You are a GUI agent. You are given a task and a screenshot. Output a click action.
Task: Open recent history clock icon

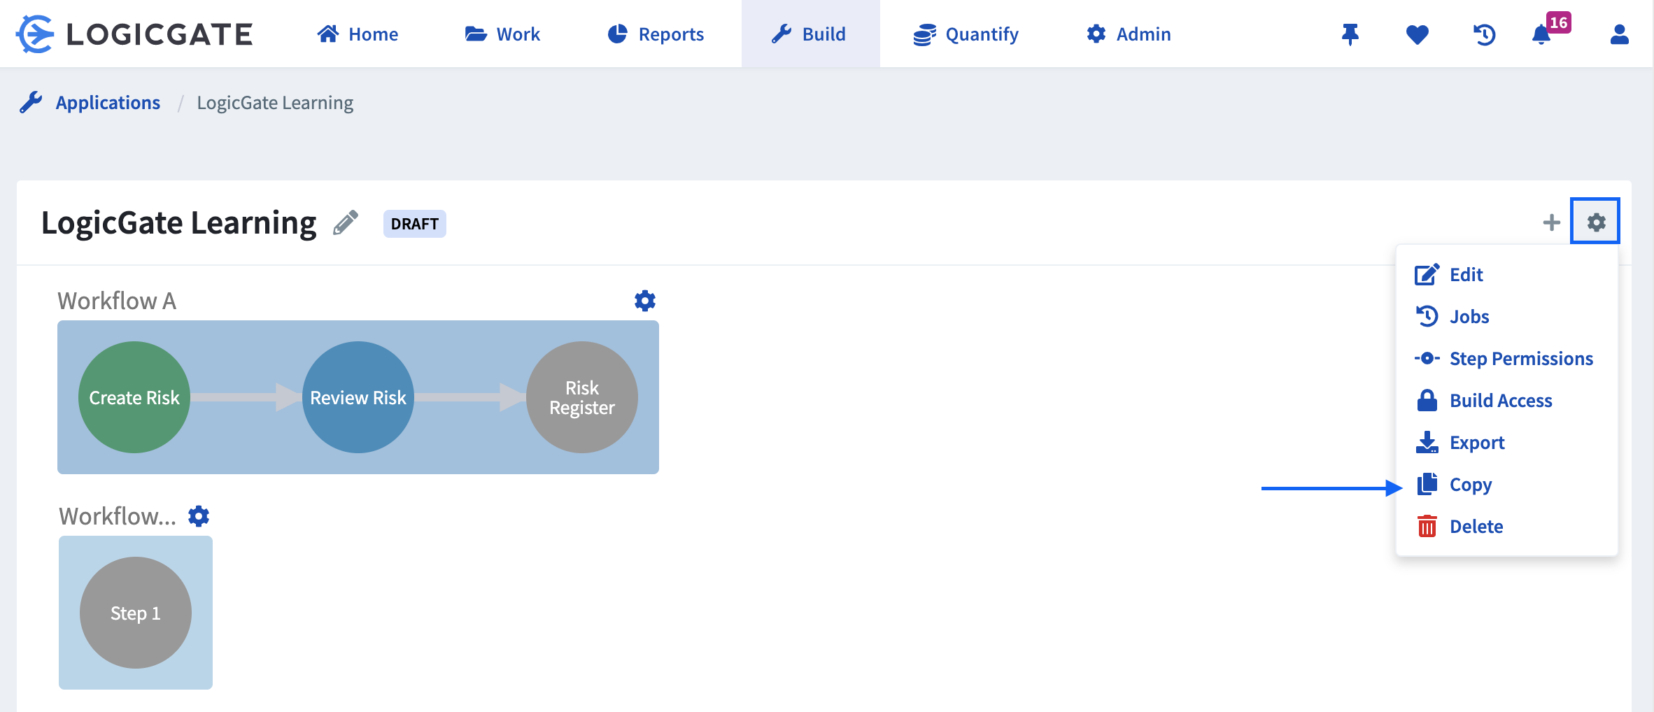click(x=1484, y=34)
